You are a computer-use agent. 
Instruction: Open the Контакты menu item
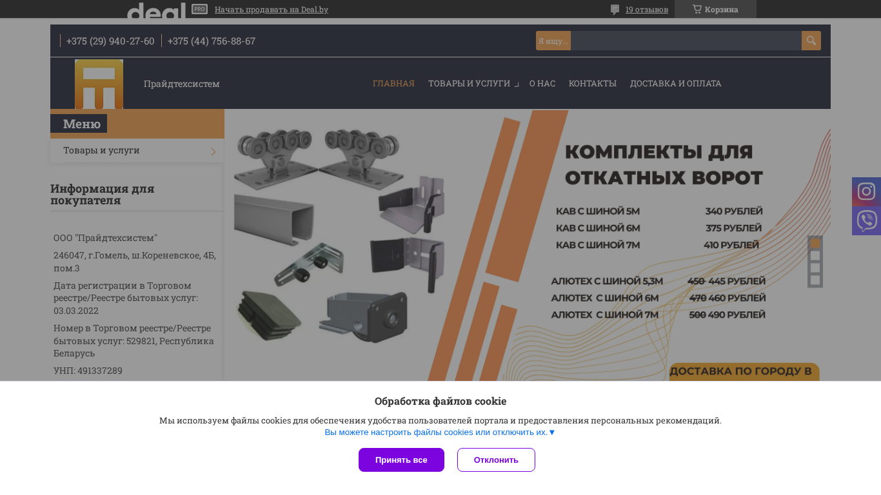click(x=593, y=84)
